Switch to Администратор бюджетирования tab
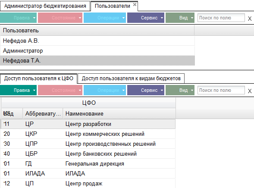The width and height of the screenshot is (254, 188). (45, 6)
